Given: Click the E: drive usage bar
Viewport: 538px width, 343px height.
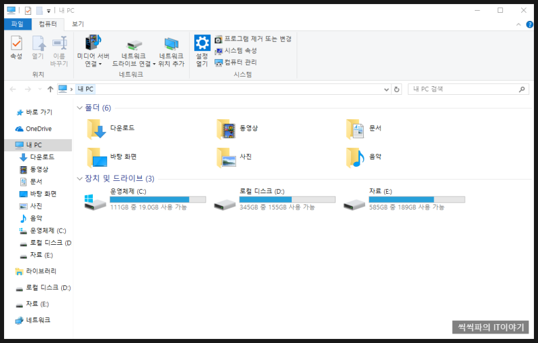Looking at the screenshot, I should [417, 200].
